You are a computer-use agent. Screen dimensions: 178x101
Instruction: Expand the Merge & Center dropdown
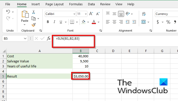tap(148, 22)
